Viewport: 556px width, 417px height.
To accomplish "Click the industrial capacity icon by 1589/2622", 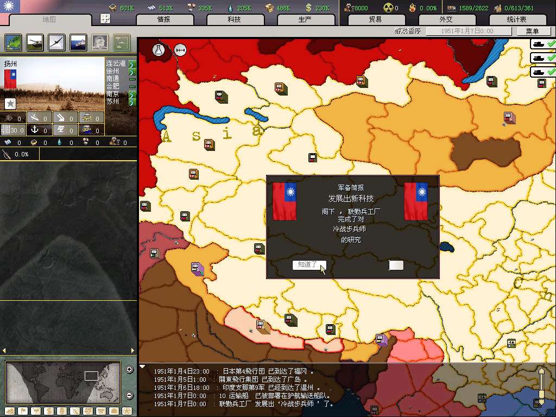I will (451, 8).
